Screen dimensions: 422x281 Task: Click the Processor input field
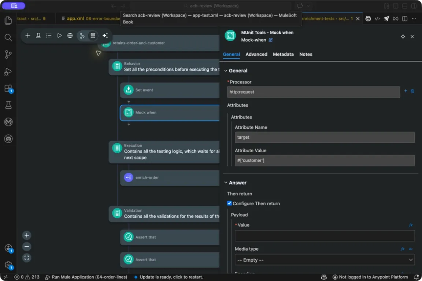coord(313,92)
